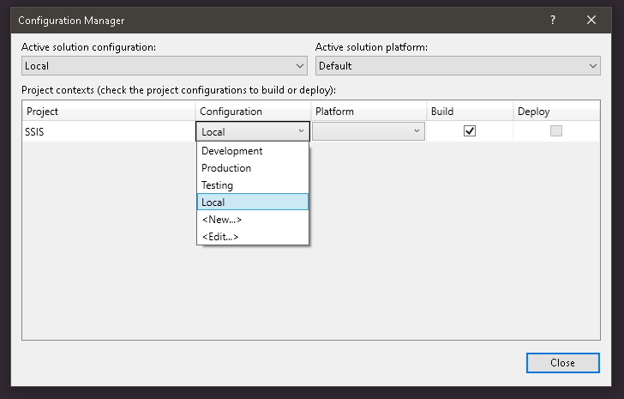Uncheck the Build checkbox for SSIS

(469, 131)
